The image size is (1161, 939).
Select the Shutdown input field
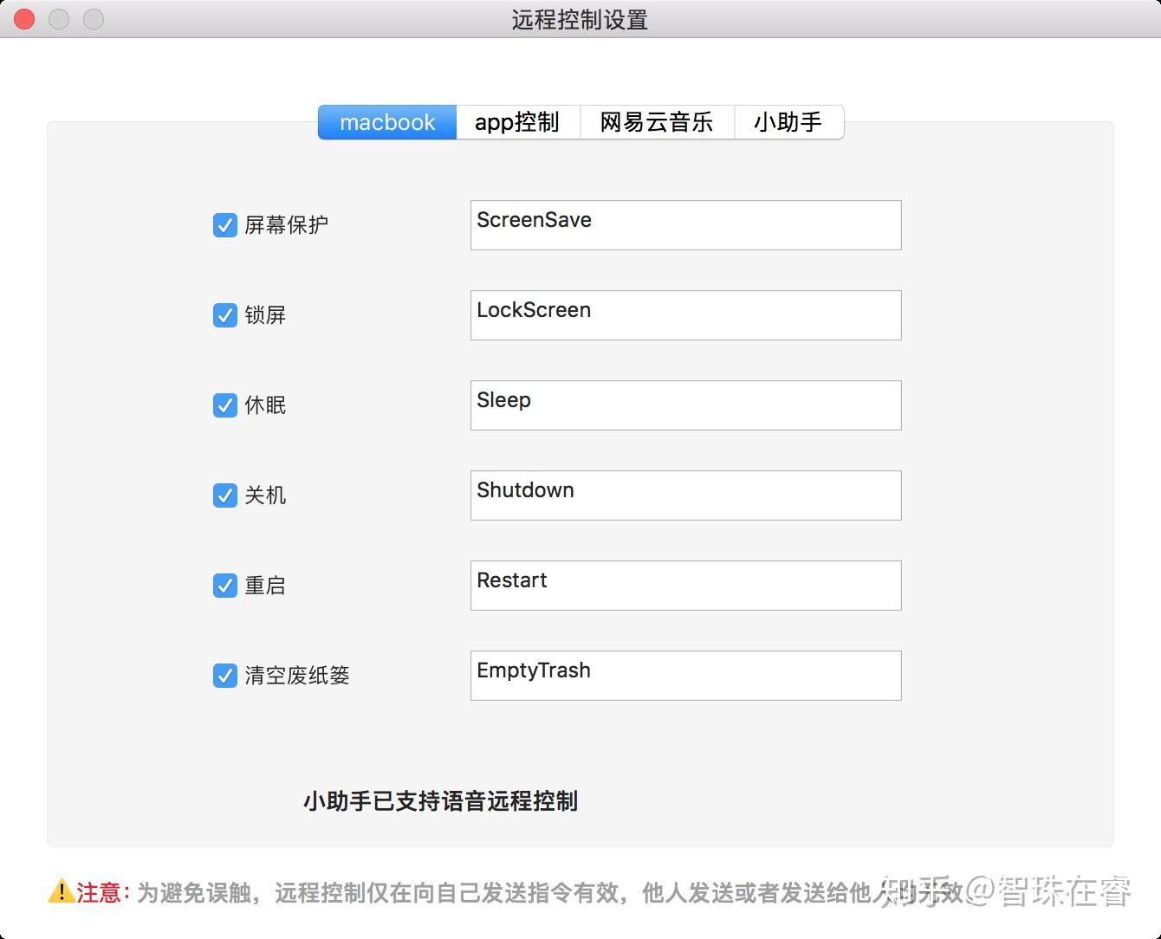684,495
